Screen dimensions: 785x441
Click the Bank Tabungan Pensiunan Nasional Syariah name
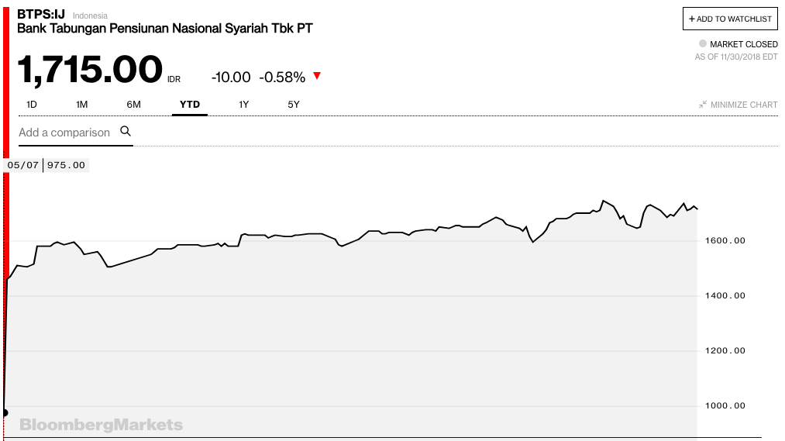[x=165, y=29]
